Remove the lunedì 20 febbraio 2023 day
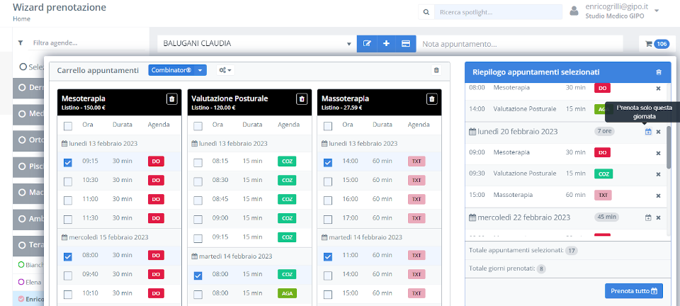Screen dimensions: 680x306 658,132
